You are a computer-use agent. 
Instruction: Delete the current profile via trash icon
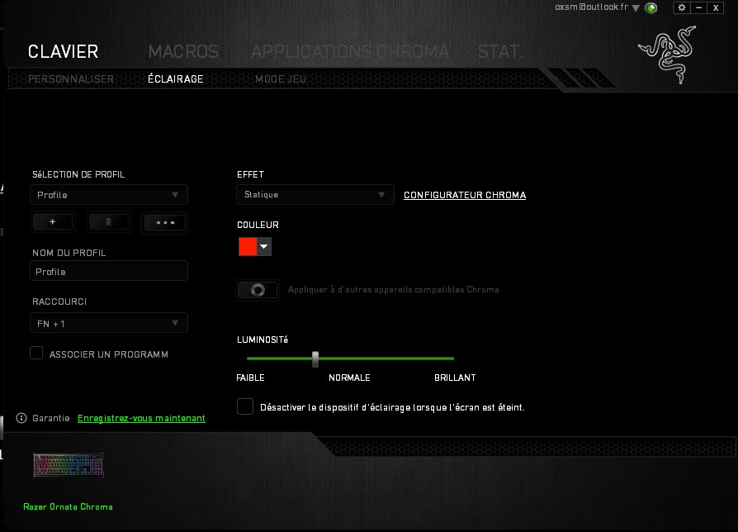pos(108,221)
